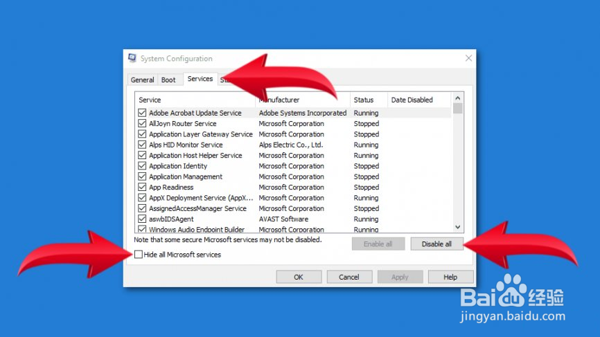The image size is (600, 337).
Task: Click the services list scroll up arrow
Action: (x=458, y=98)
